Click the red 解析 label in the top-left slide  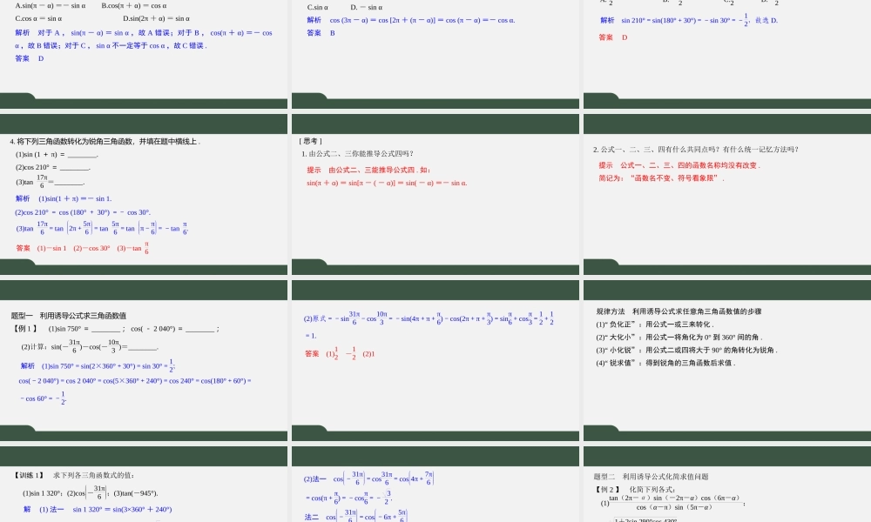pyautogui.click(x=21, y=32)
